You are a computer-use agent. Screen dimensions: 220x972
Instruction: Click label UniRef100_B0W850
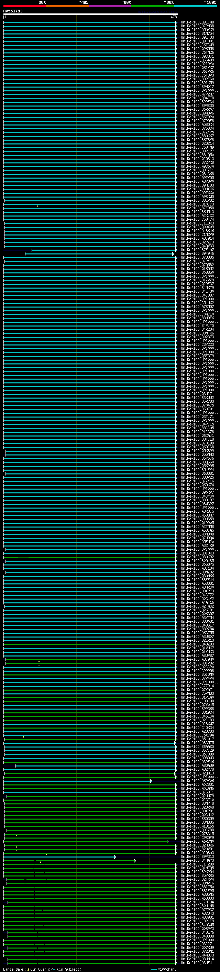click(x=197, y=272)
